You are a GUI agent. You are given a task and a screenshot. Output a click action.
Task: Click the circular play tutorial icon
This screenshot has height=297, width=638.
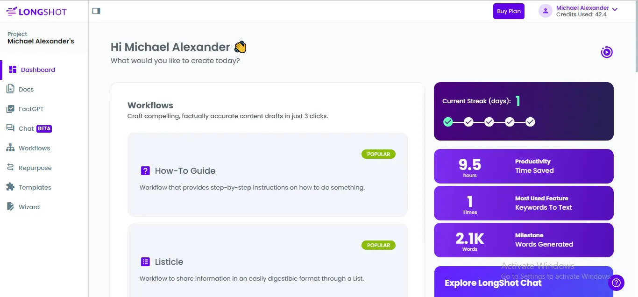pos(606,52)
